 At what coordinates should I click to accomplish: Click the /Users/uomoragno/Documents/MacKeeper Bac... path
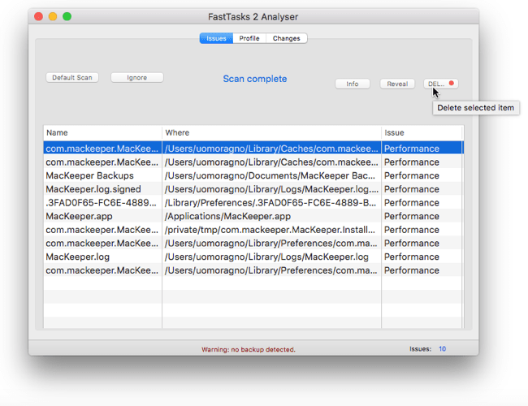click(270, 175)
